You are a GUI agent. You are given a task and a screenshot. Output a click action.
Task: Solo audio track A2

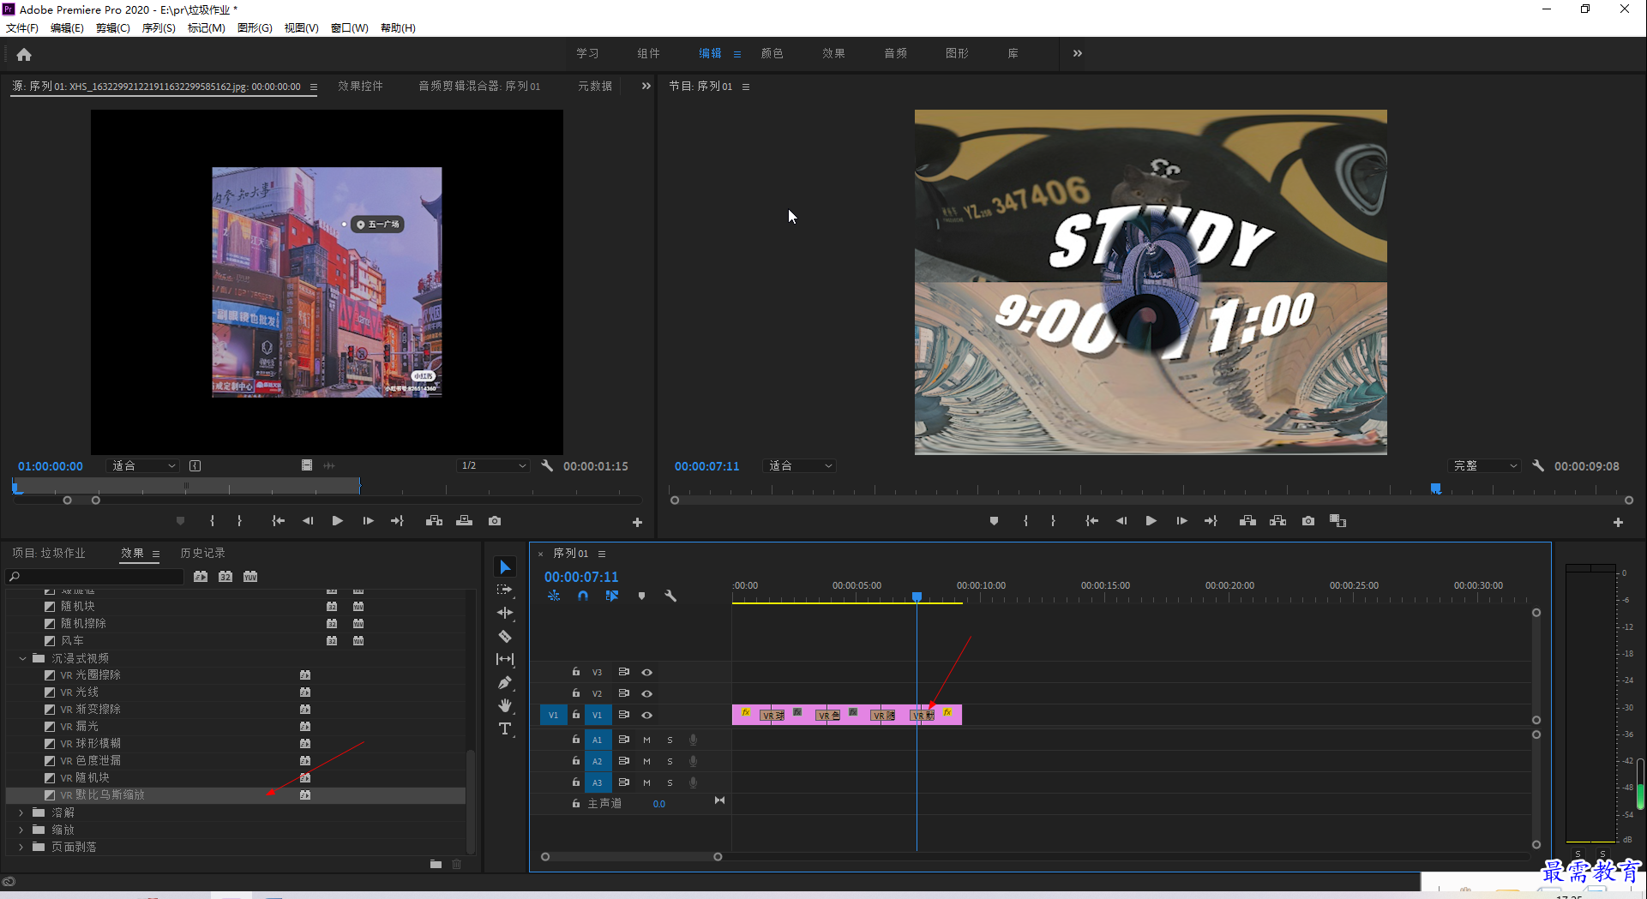coord(670,761)
